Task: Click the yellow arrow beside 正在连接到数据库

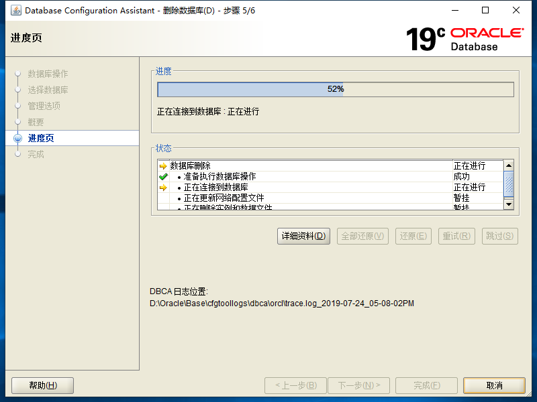Action: coord(162,188)
